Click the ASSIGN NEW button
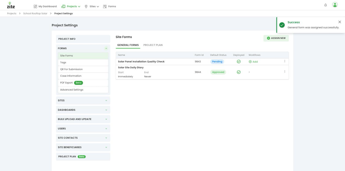345x171 pixels. click(x=276, y=38)
